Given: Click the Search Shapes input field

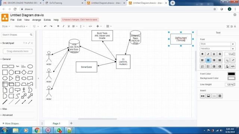Looking at the screenshot, I should (17, 35).
